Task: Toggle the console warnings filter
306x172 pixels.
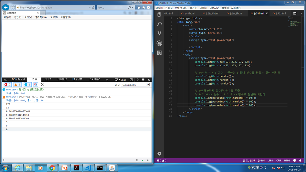Action: tap(17, 84)
